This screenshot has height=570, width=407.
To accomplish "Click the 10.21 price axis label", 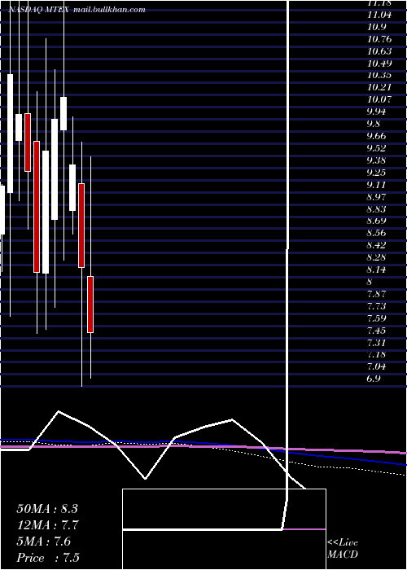I will (x=379, y=87).
